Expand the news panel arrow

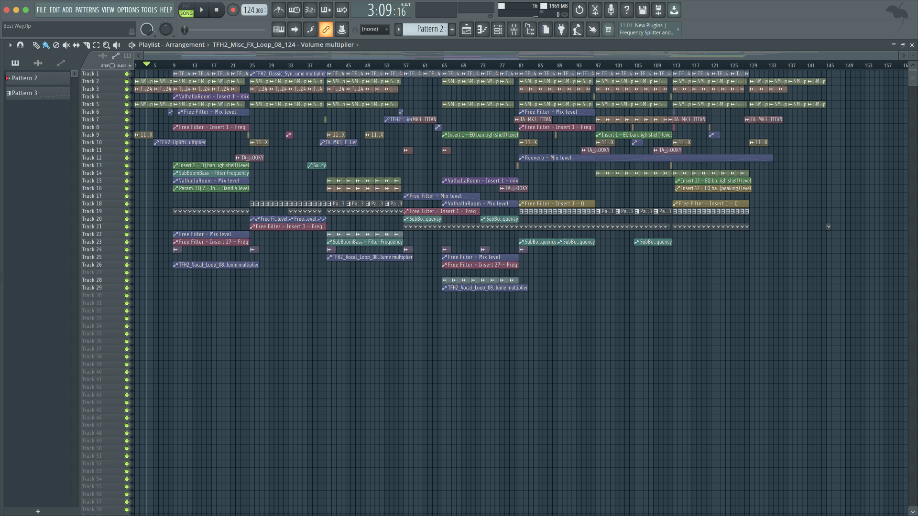(678, 29)
